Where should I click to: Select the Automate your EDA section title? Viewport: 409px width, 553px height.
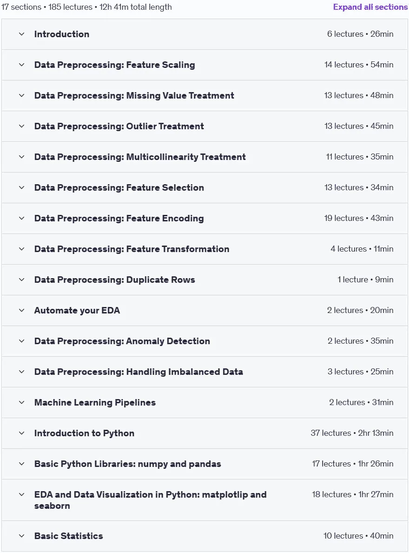[77, 310]
